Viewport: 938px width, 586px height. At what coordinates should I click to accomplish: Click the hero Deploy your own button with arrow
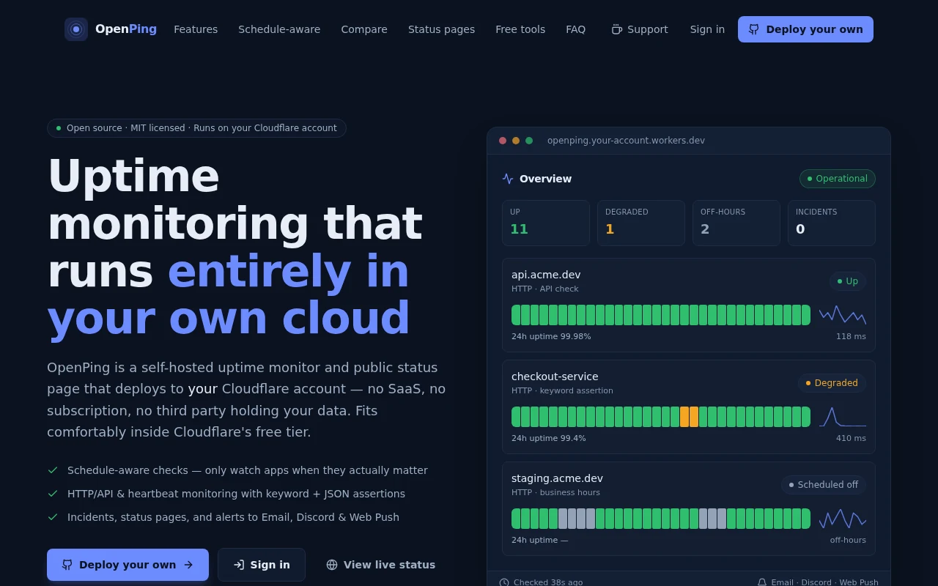coord(128,565)
